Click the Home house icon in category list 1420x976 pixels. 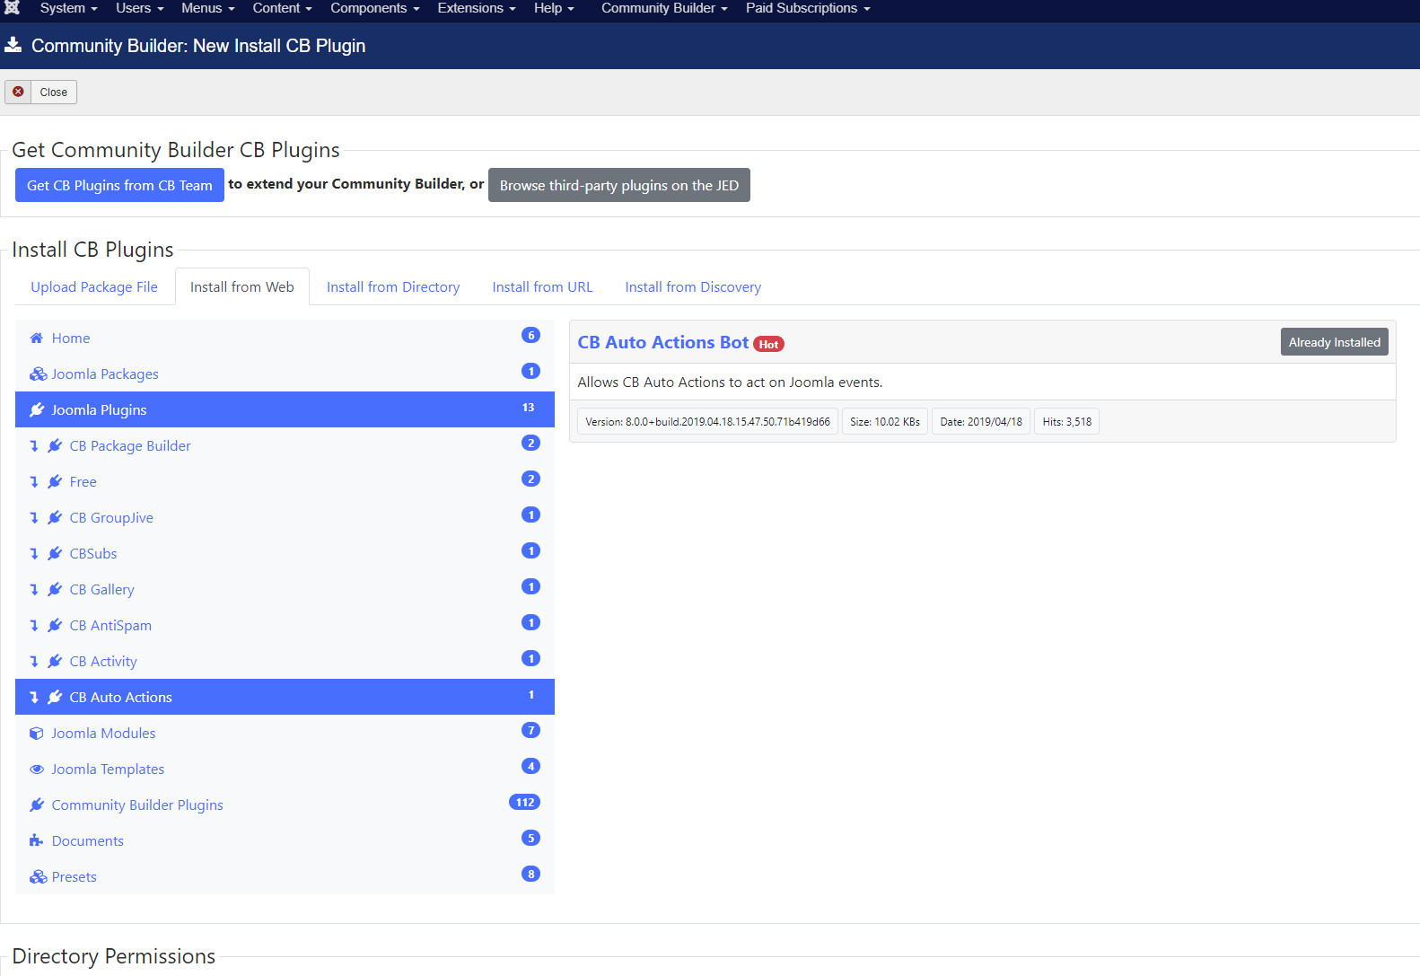coord(37,339)
